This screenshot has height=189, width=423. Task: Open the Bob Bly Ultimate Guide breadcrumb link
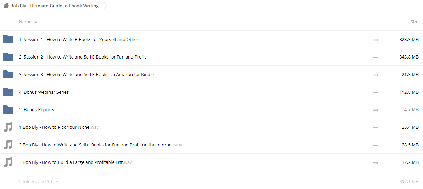(x=54, y=6)
